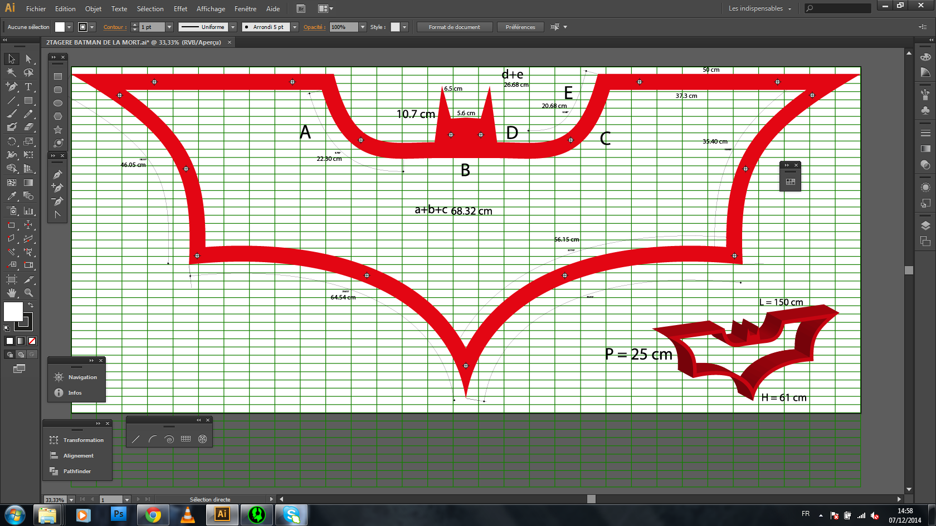This screenshot has height=526, width=936.
Task: Open the Appearance panel in the right dock
Action: tap(925, 188)
